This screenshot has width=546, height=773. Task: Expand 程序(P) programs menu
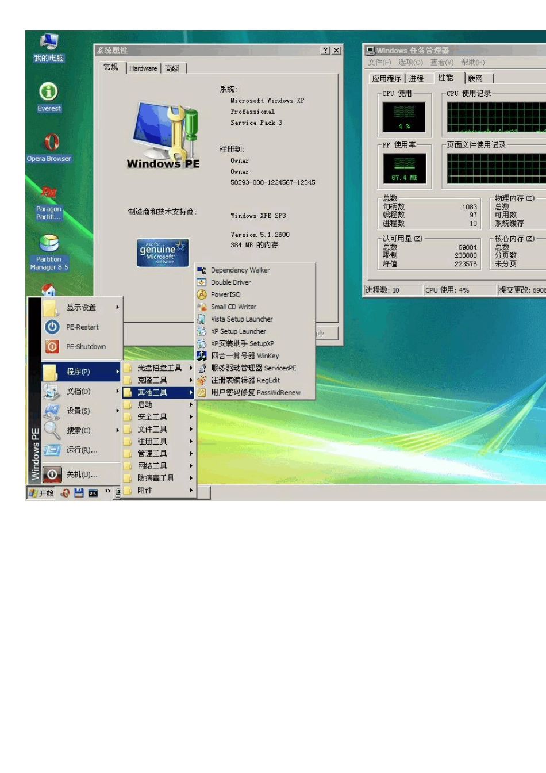(82, 372)
